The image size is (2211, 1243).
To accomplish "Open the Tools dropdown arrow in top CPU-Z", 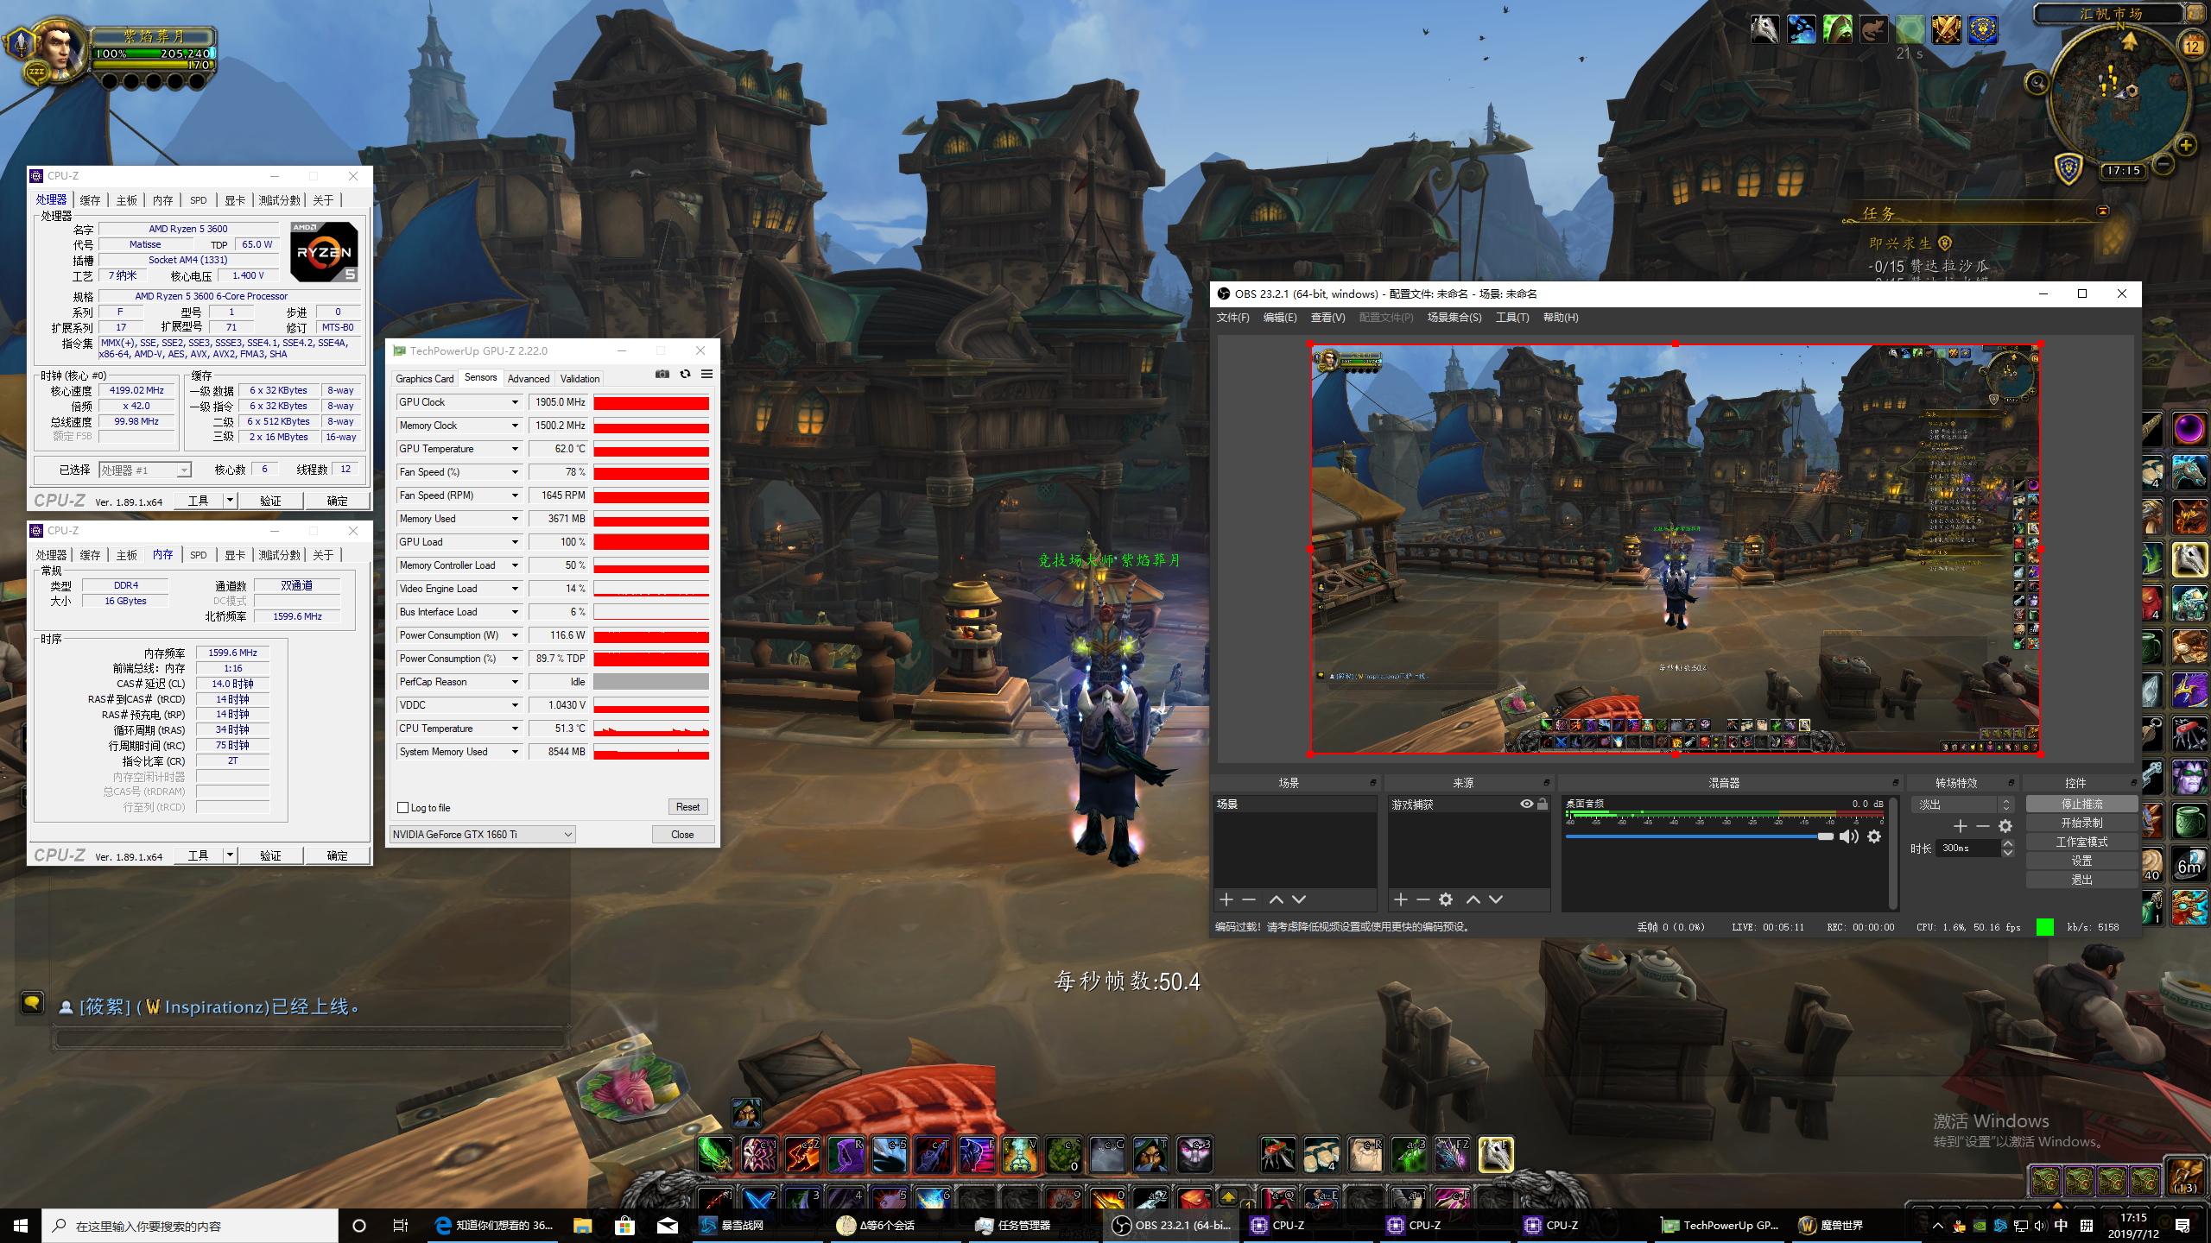I will 230,500.
